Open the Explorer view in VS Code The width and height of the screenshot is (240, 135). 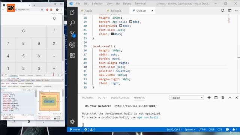pyautogui.click(x=72, y=12)
